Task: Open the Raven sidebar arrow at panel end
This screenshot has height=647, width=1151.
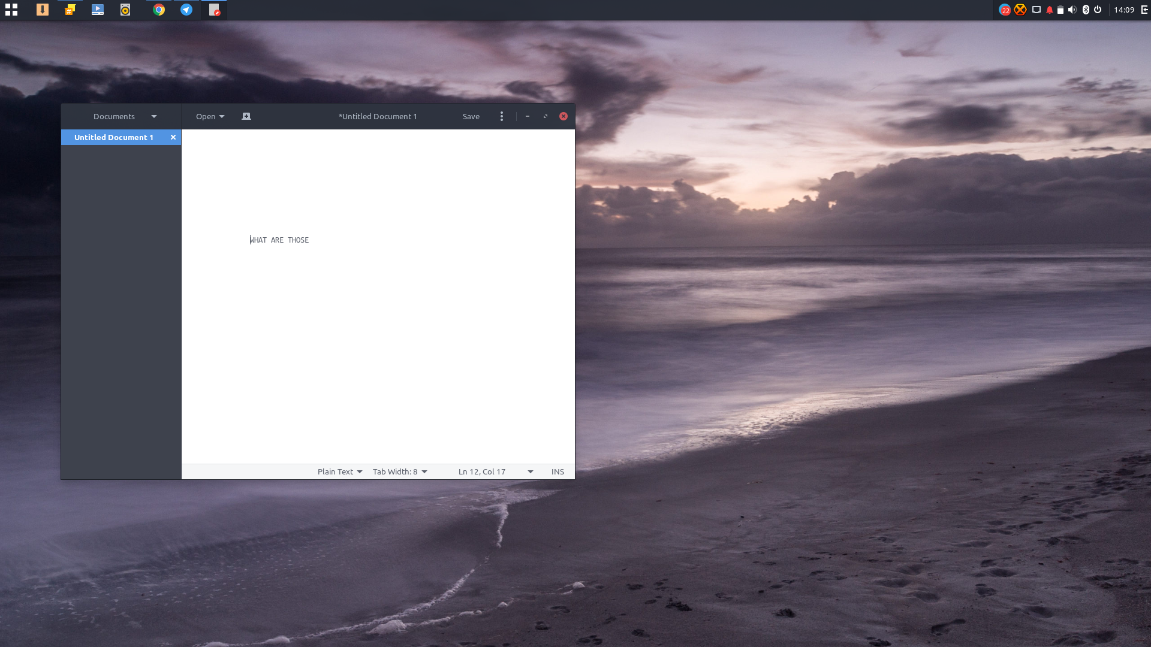Action: [x=1144, y=10]
